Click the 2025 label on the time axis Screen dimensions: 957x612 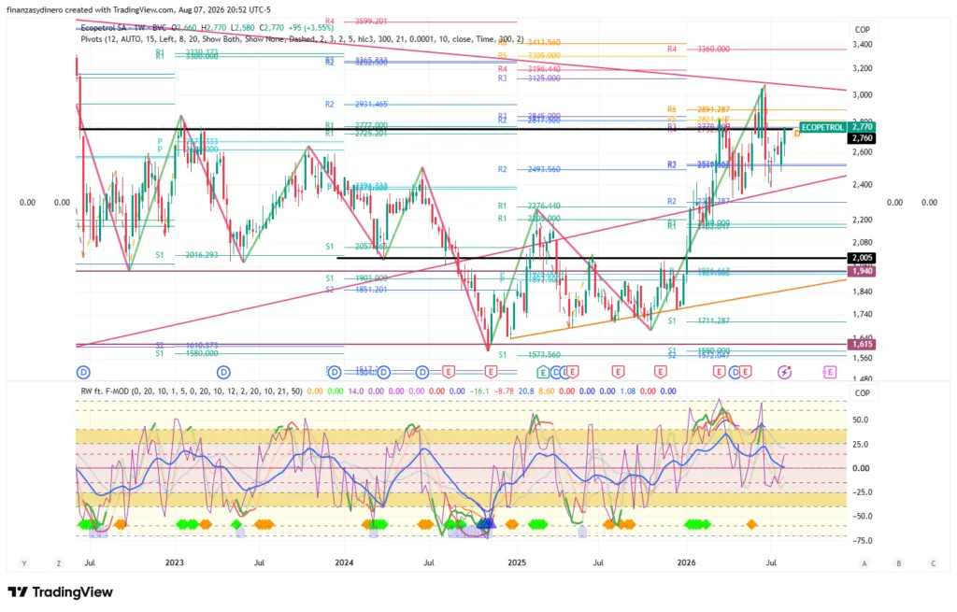tap(517, 562)
